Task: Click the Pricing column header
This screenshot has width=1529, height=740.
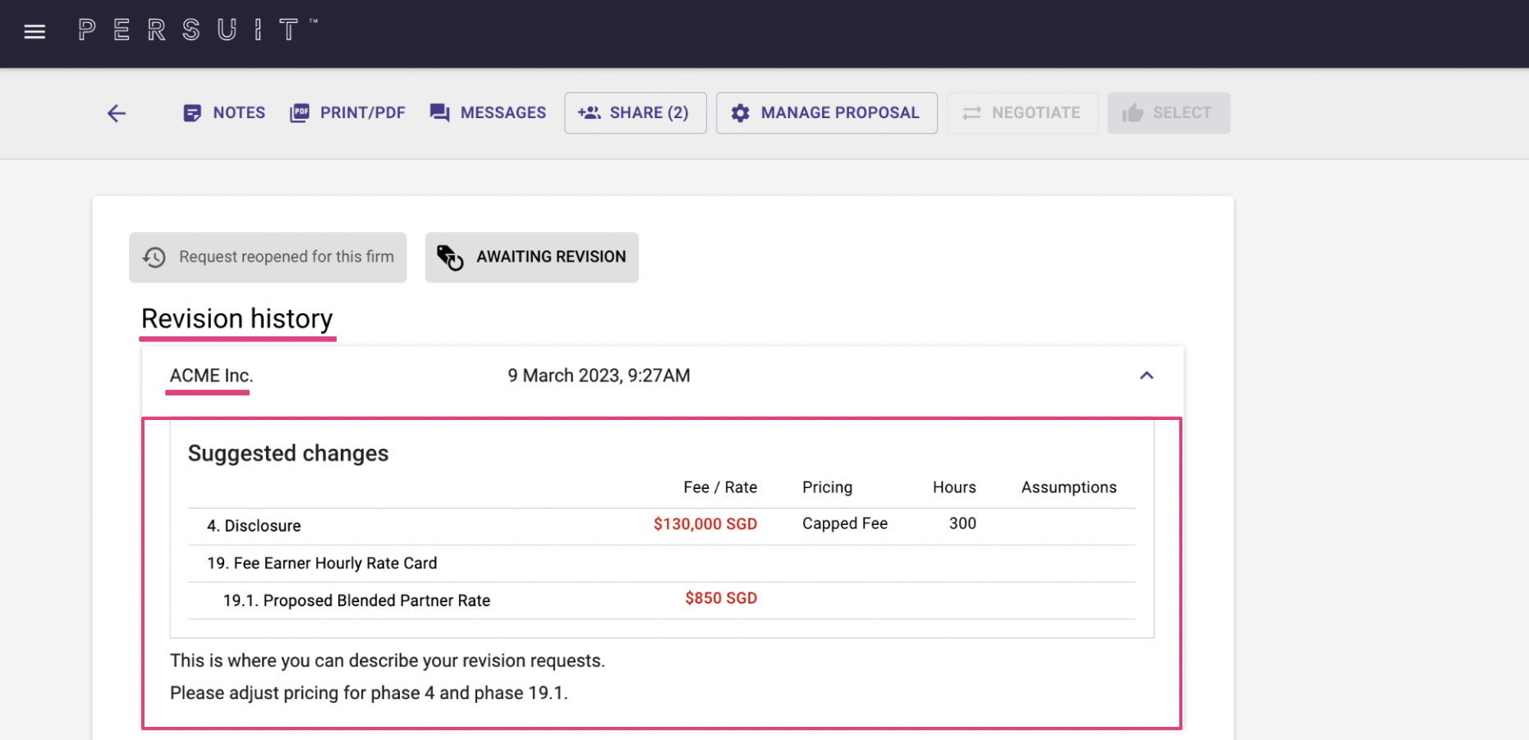Action: click(x=827, y=487)
